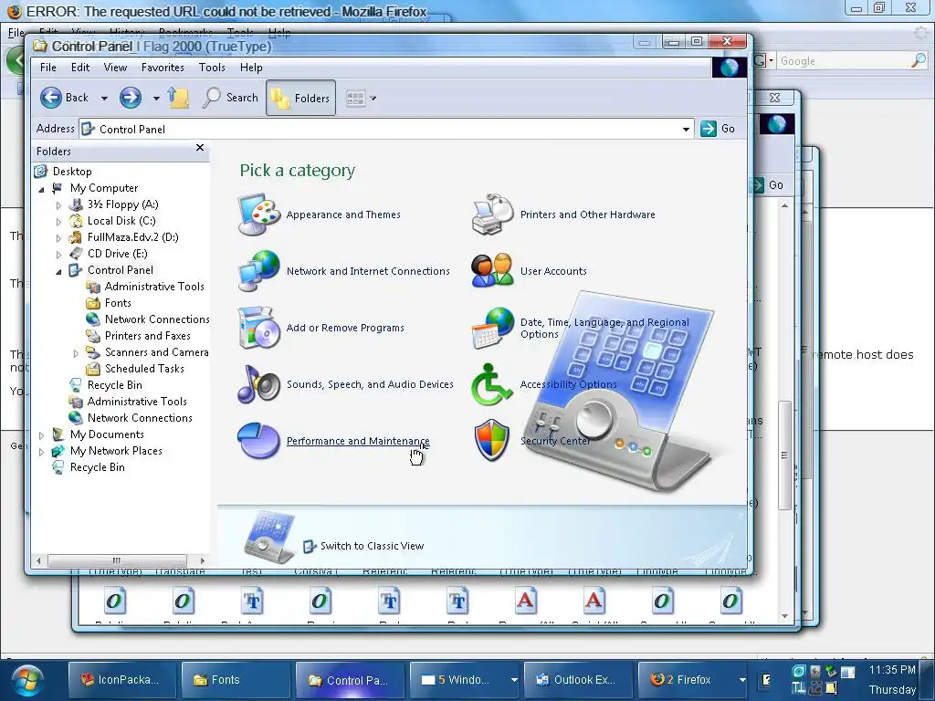Click the Address field showing Control Panel
Screen dimensions: 935x701
[386, 130]
